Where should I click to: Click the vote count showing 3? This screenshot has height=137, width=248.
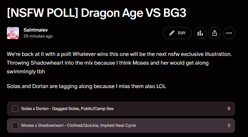point(229,126)
